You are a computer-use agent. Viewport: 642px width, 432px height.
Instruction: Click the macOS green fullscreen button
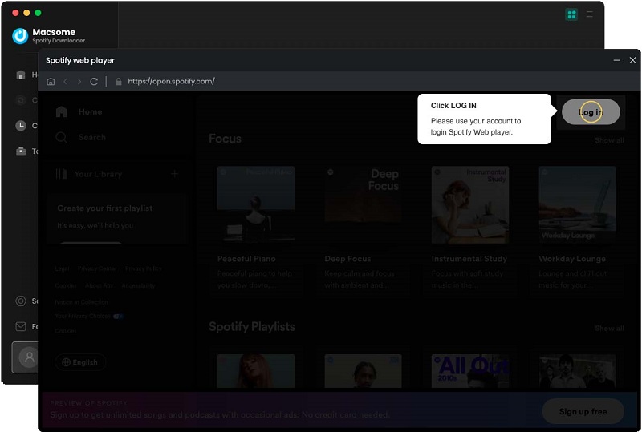pos(38,13)
